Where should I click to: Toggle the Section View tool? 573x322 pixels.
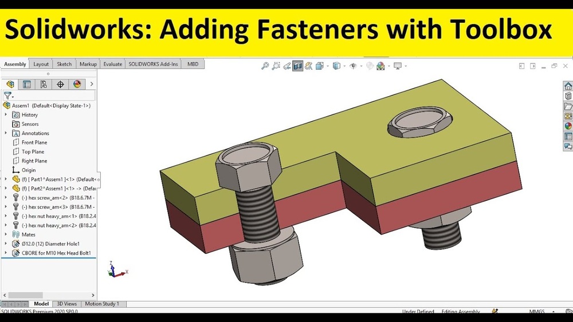298,66
